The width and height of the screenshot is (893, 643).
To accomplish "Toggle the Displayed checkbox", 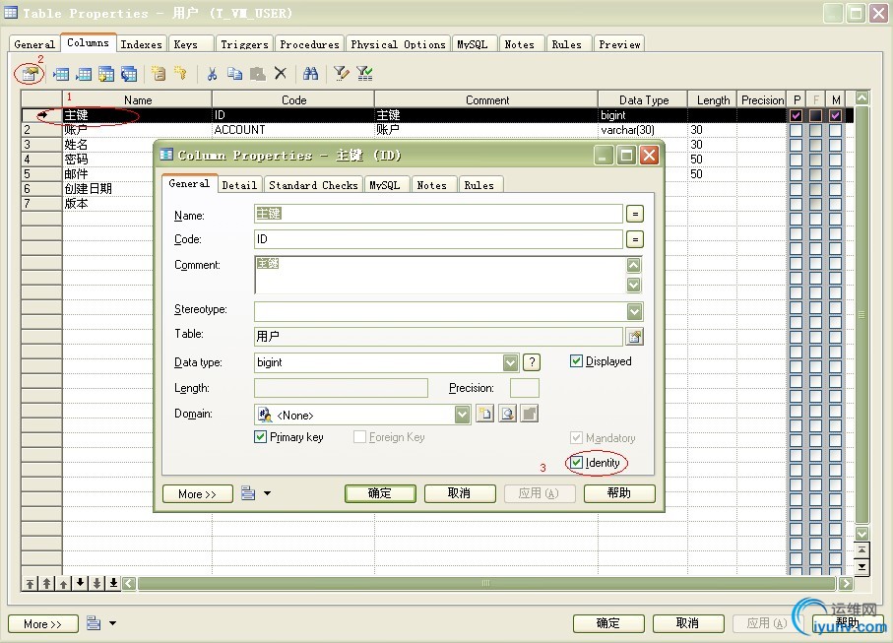I will (x=576, y=360).
